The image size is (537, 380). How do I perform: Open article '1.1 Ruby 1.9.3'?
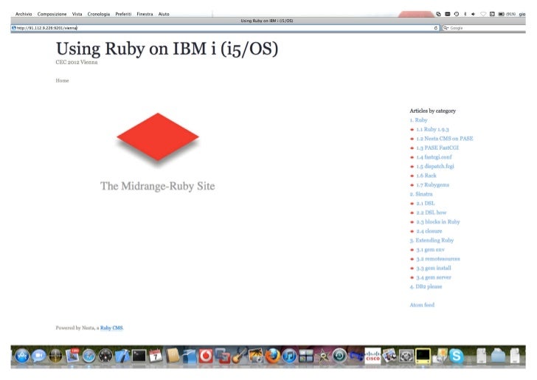(x=432, y=129)
